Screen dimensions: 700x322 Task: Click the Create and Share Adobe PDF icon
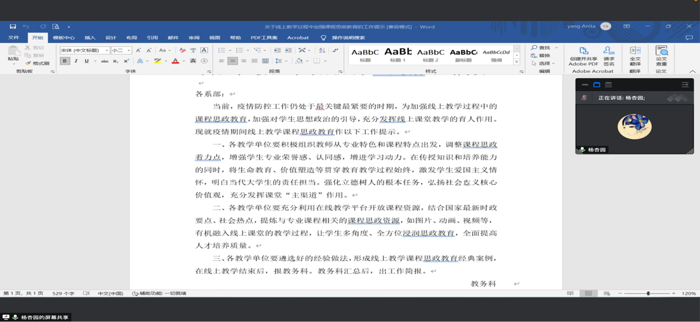click(x=583, y=55)
